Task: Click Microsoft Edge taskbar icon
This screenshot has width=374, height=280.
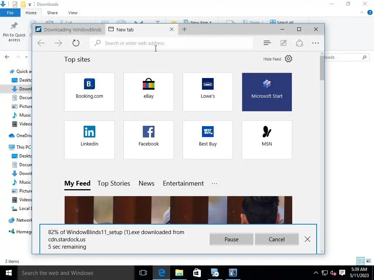Action: (x=161, y=273)
